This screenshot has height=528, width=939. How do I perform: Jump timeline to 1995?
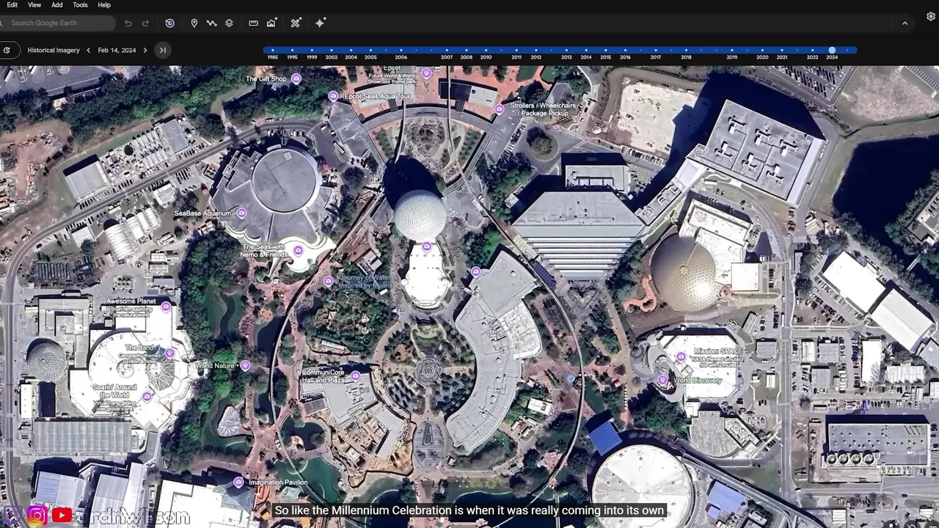[x=292, y=56]
